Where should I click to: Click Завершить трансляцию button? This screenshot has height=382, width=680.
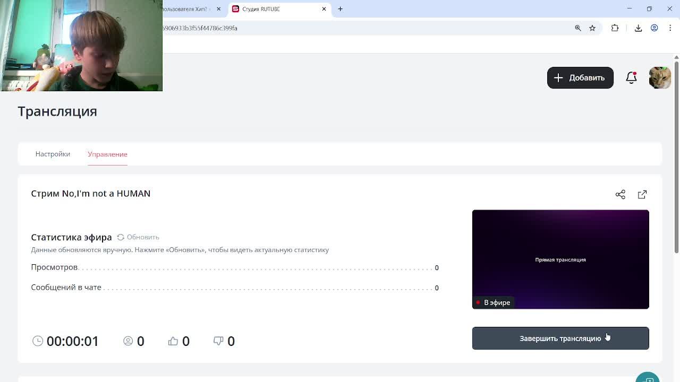point(560,338)
